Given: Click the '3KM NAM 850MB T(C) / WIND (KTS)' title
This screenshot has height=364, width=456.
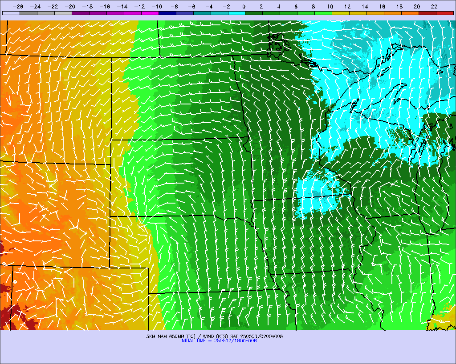Looking at the screenshot, I should pyautogui.click(x=187, y=336).
